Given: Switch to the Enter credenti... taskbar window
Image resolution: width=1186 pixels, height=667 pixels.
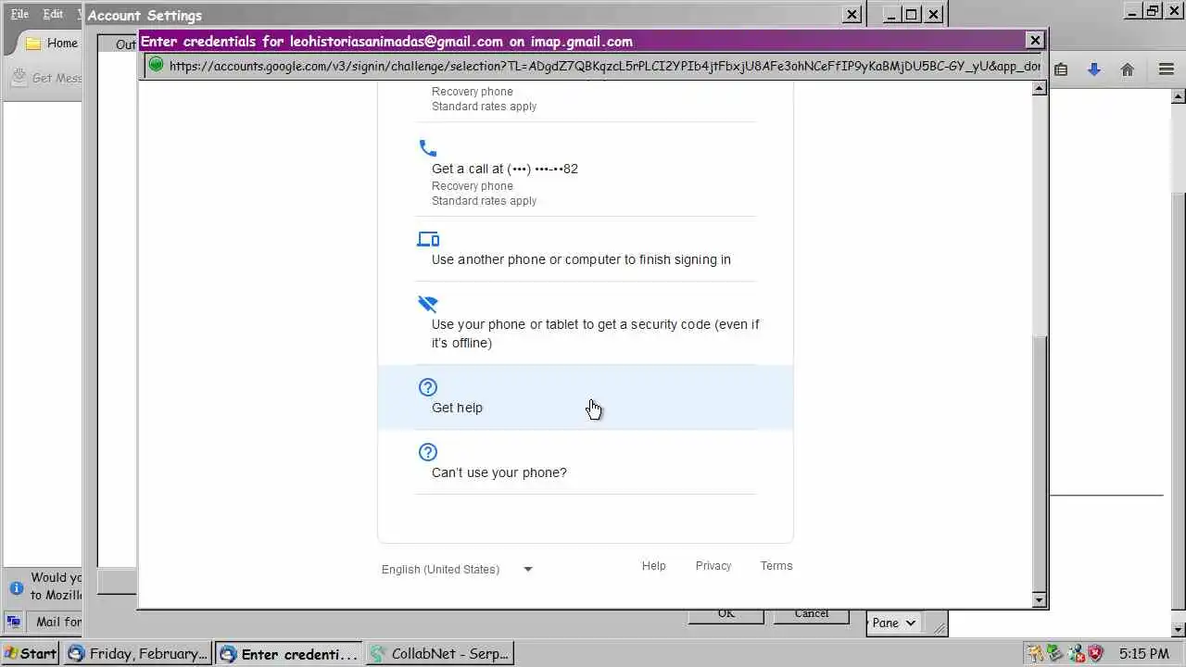Looking at the screenshot, I should [289, 653].
